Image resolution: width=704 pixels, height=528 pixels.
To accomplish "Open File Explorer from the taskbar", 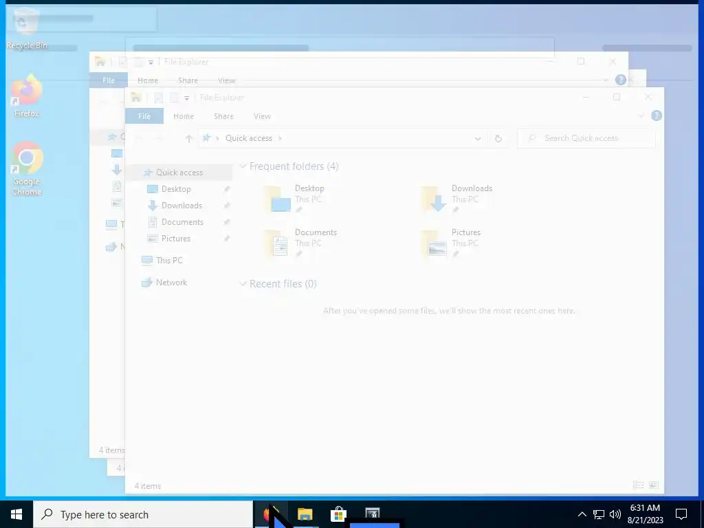I will tap(305, 514).
